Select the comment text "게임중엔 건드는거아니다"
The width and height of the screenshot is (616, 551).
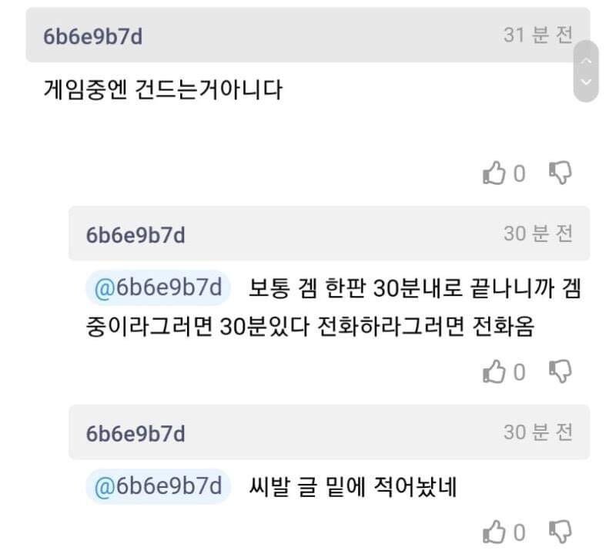tap(163, 90)
